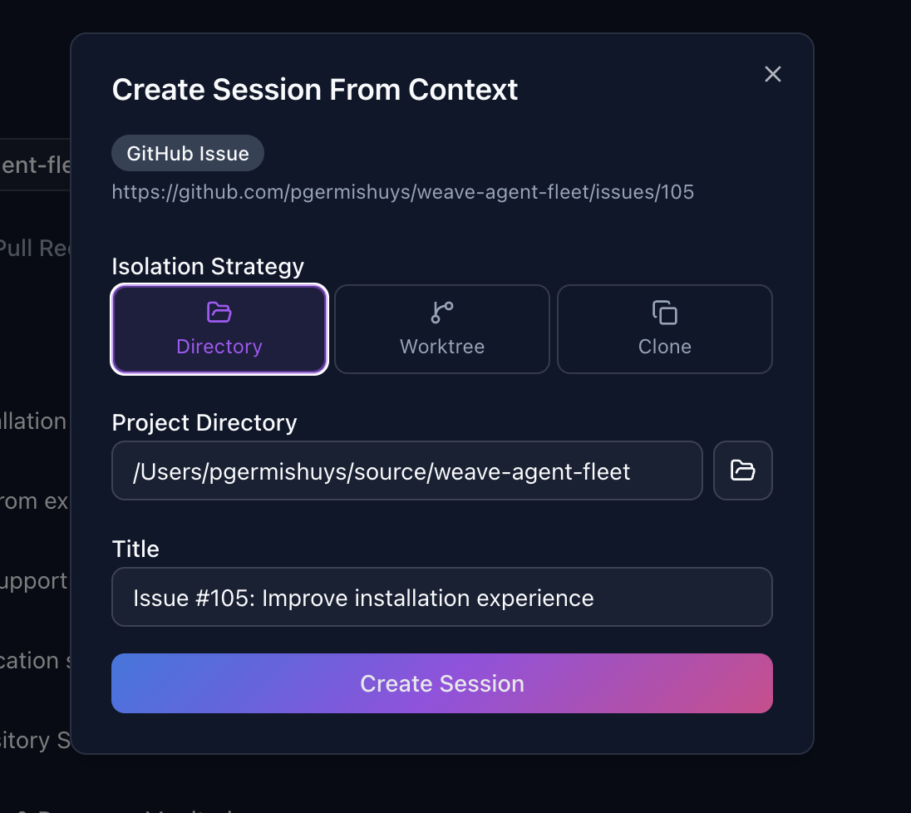Focus the Title input field
Screen dimensions: 911x813
(441, 597)
